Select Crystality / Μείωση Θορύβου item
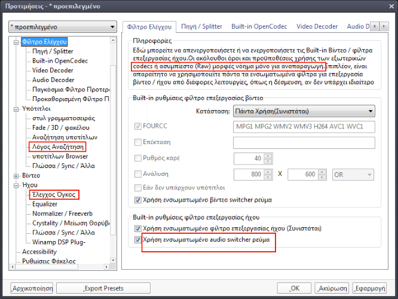 click(x=71, y=223)
